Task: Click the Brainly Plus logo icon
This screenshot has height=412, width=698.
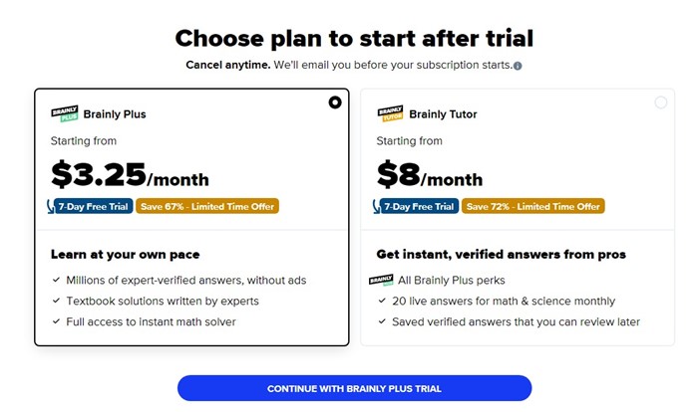Action: [64, 113]
